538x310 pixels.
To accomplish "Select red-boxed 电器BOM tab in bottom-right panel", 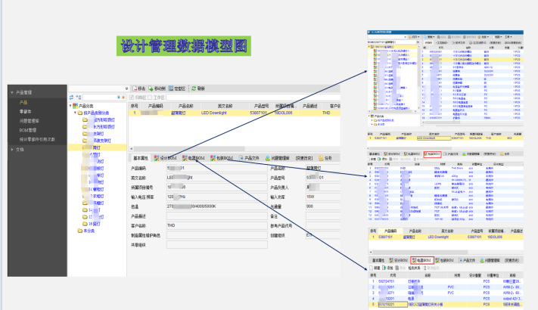I will (x=422, y=260).
